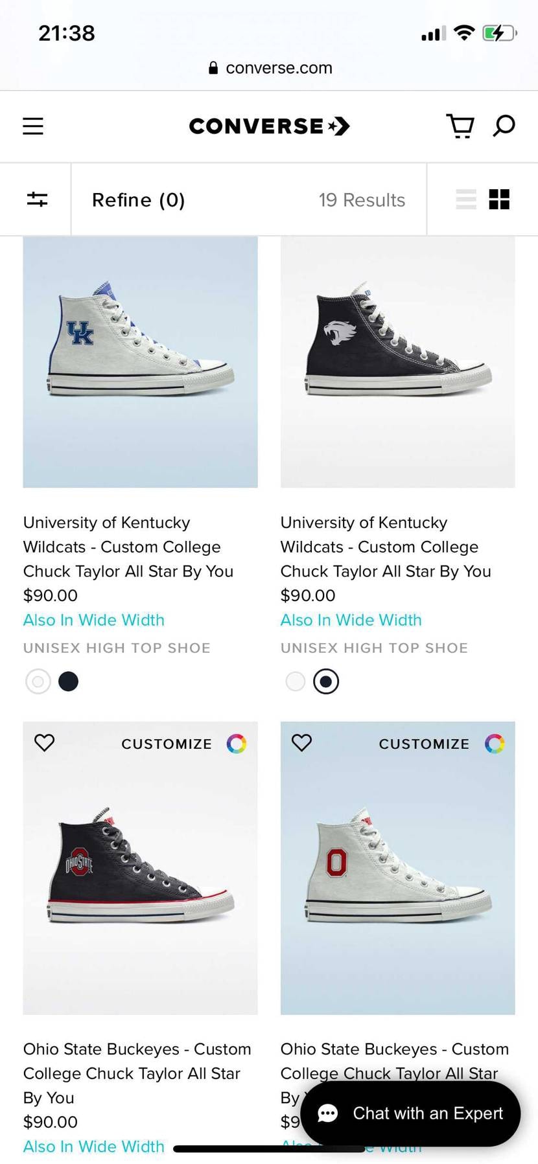Go to Converse logo homepage
Image resolution: width=538 pixels, height=1164 pixels.
tap(269, 126)
